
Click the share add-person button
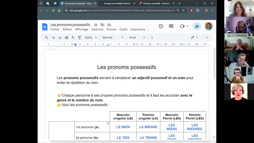coord(197,26)
